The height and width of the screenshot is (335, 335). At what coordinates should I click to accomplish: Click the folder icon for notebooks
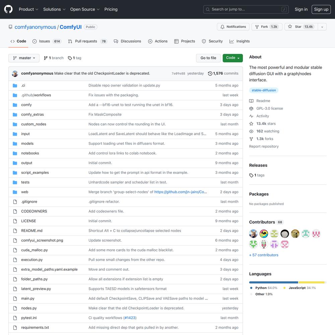(15, 153)
